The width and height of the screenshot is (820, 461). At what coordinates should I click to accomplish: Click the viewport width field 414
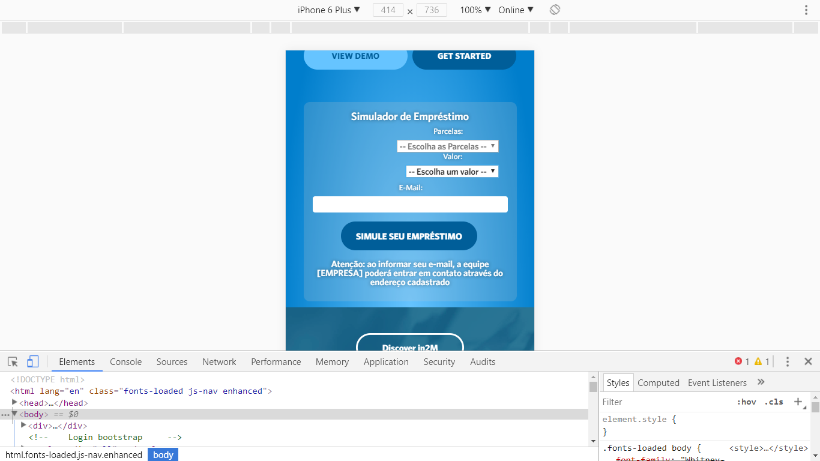(x=388, y=10)
